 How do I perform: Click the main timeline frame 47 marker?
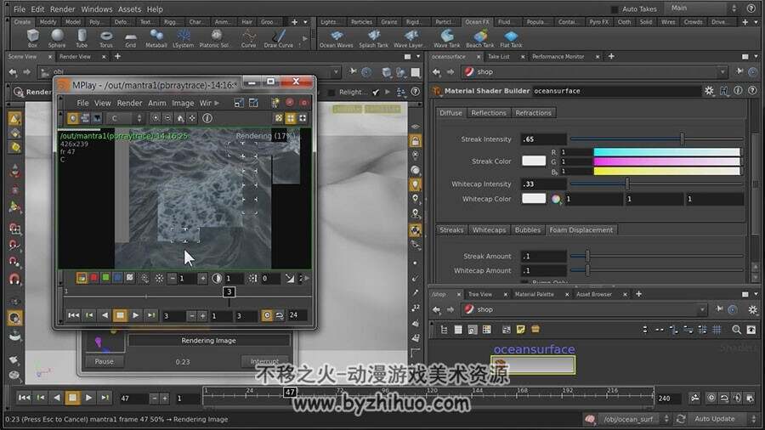pos(290,392)
